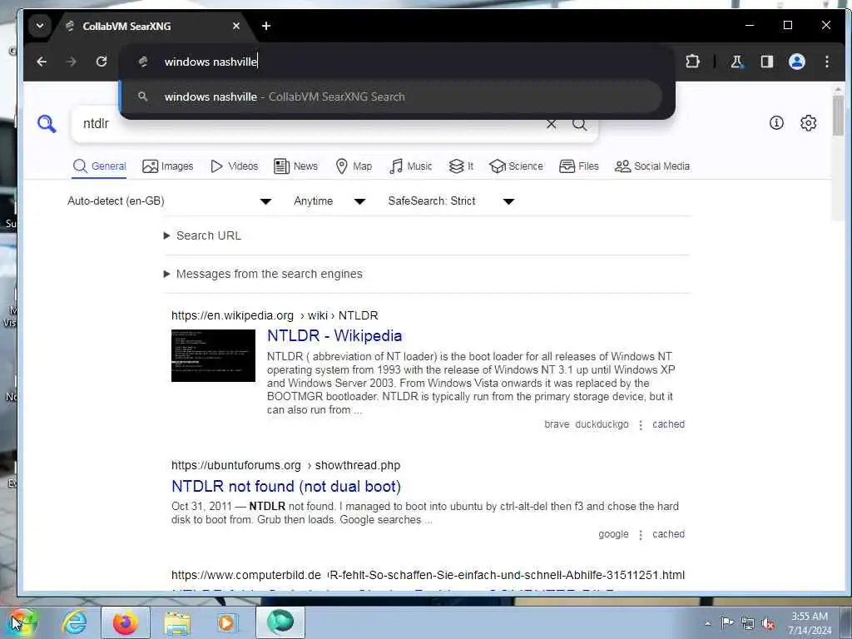The height and width of the screenshot is (639, 852).
Task: Open the extensions puzzle icon
Action: click(692, 62)
